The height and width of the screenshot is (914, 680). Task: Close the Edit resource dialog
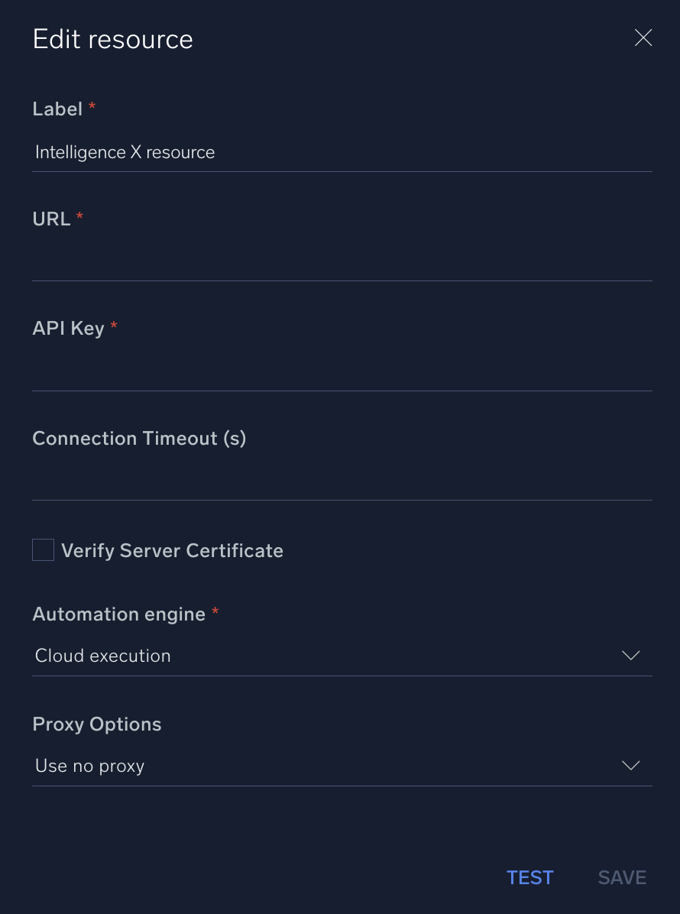tap(643, 37)
